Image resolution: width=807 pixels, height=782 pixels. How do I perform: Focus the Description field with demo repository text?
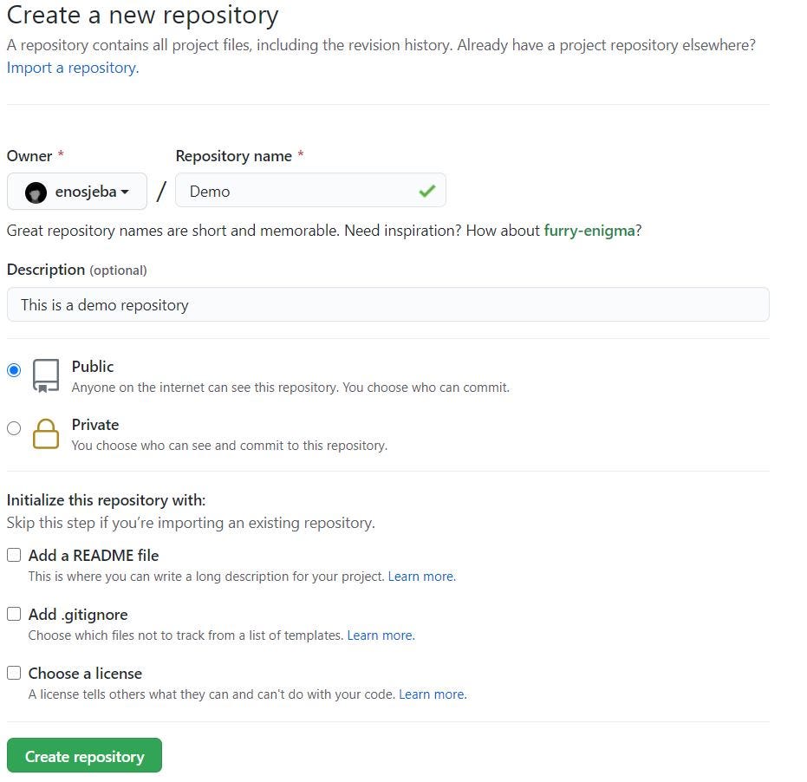coord(388,305)
